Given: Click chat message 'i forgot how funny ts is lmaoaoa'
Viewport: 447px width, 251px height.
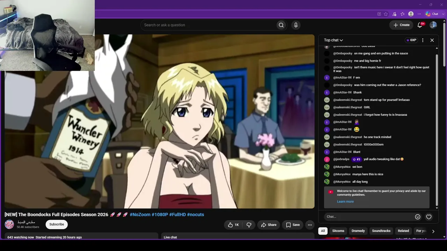Looking at the screenshot, I should (386, 115).
